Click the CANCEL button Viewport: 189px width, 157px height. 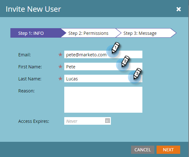coord(143,150)
